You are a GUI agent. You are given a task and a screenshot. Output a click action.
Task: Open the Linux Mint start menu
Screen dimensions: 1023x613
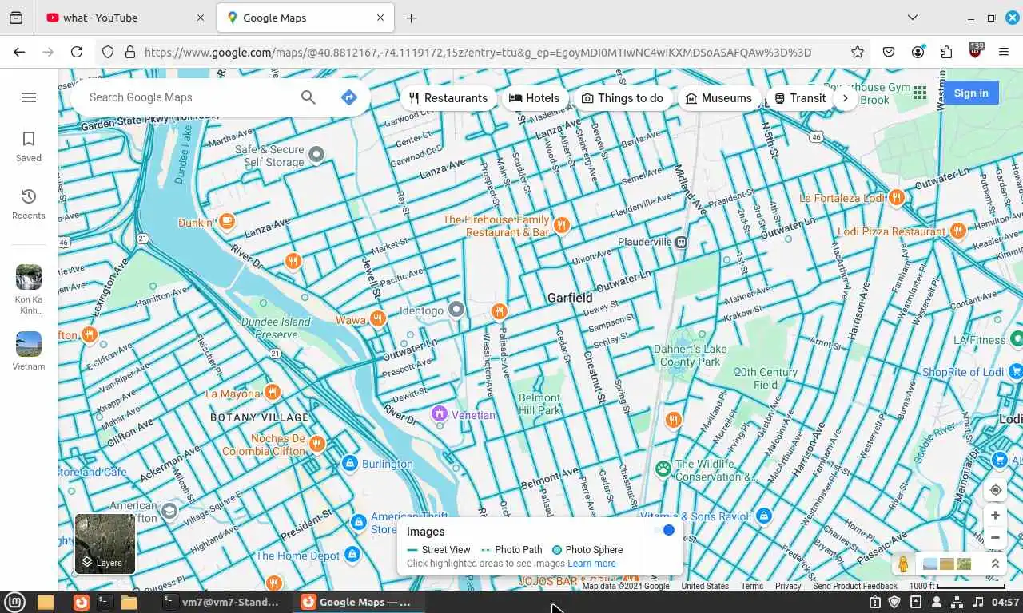tap(15, 602)
